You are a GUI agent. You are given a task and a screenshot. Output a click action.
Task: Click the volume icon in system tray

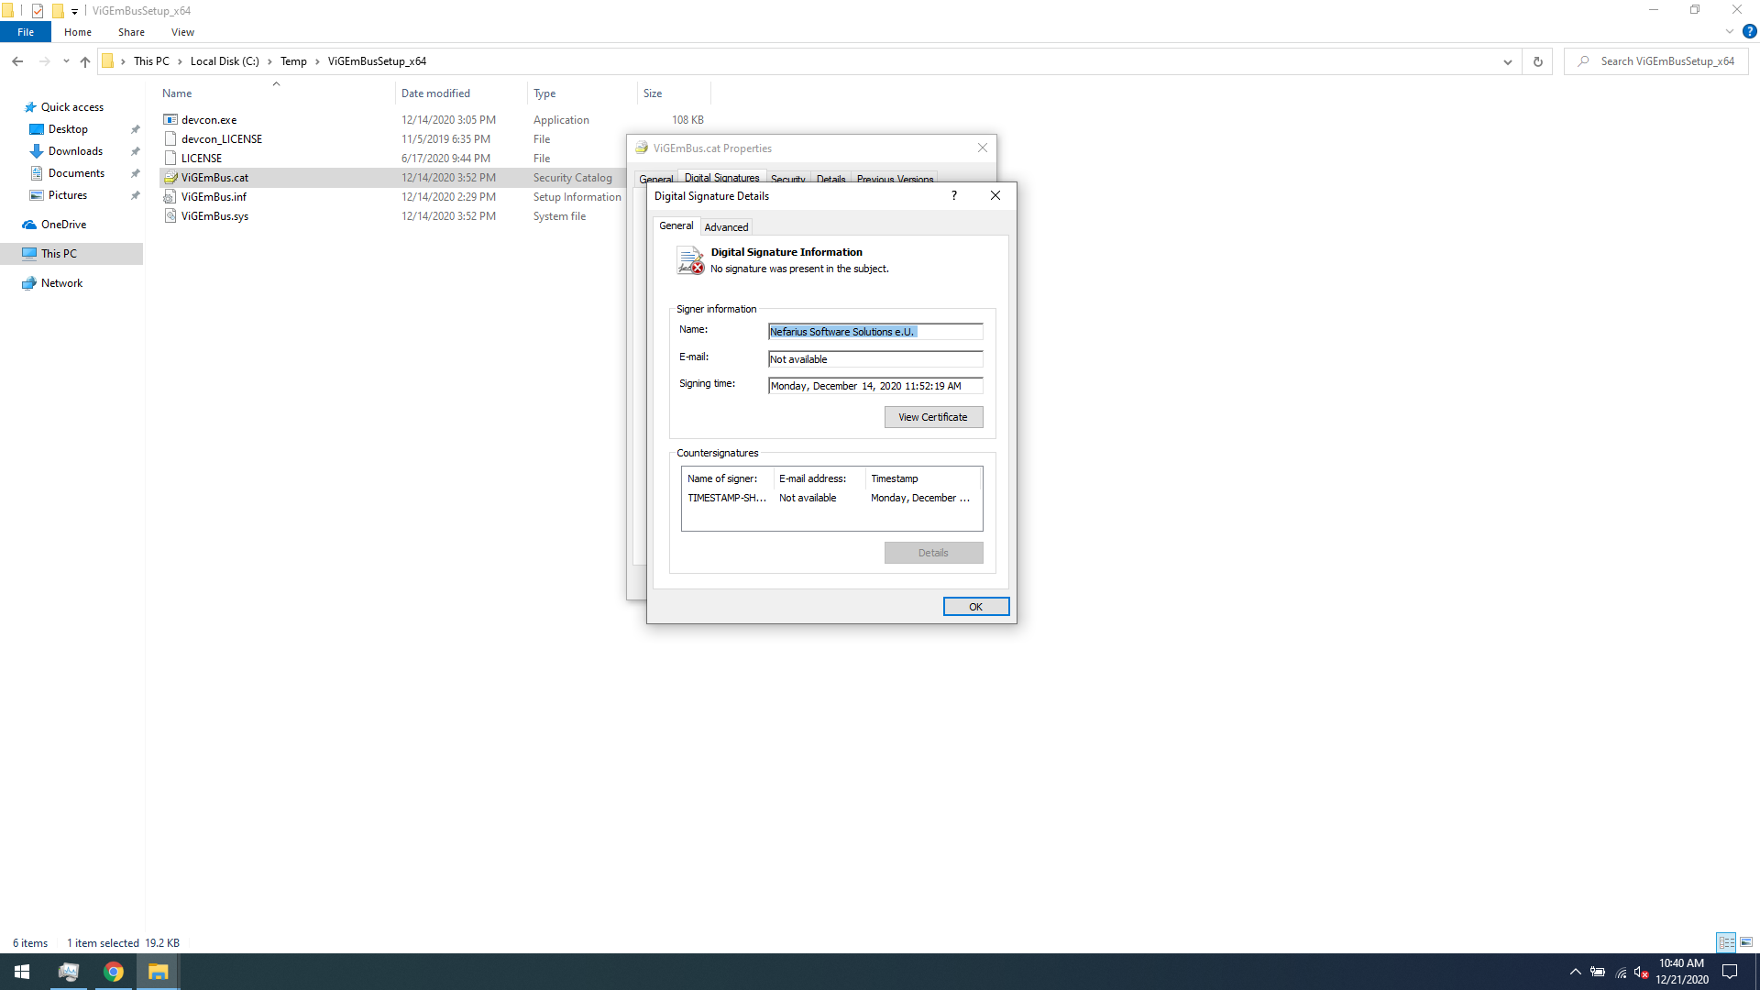1642,973
